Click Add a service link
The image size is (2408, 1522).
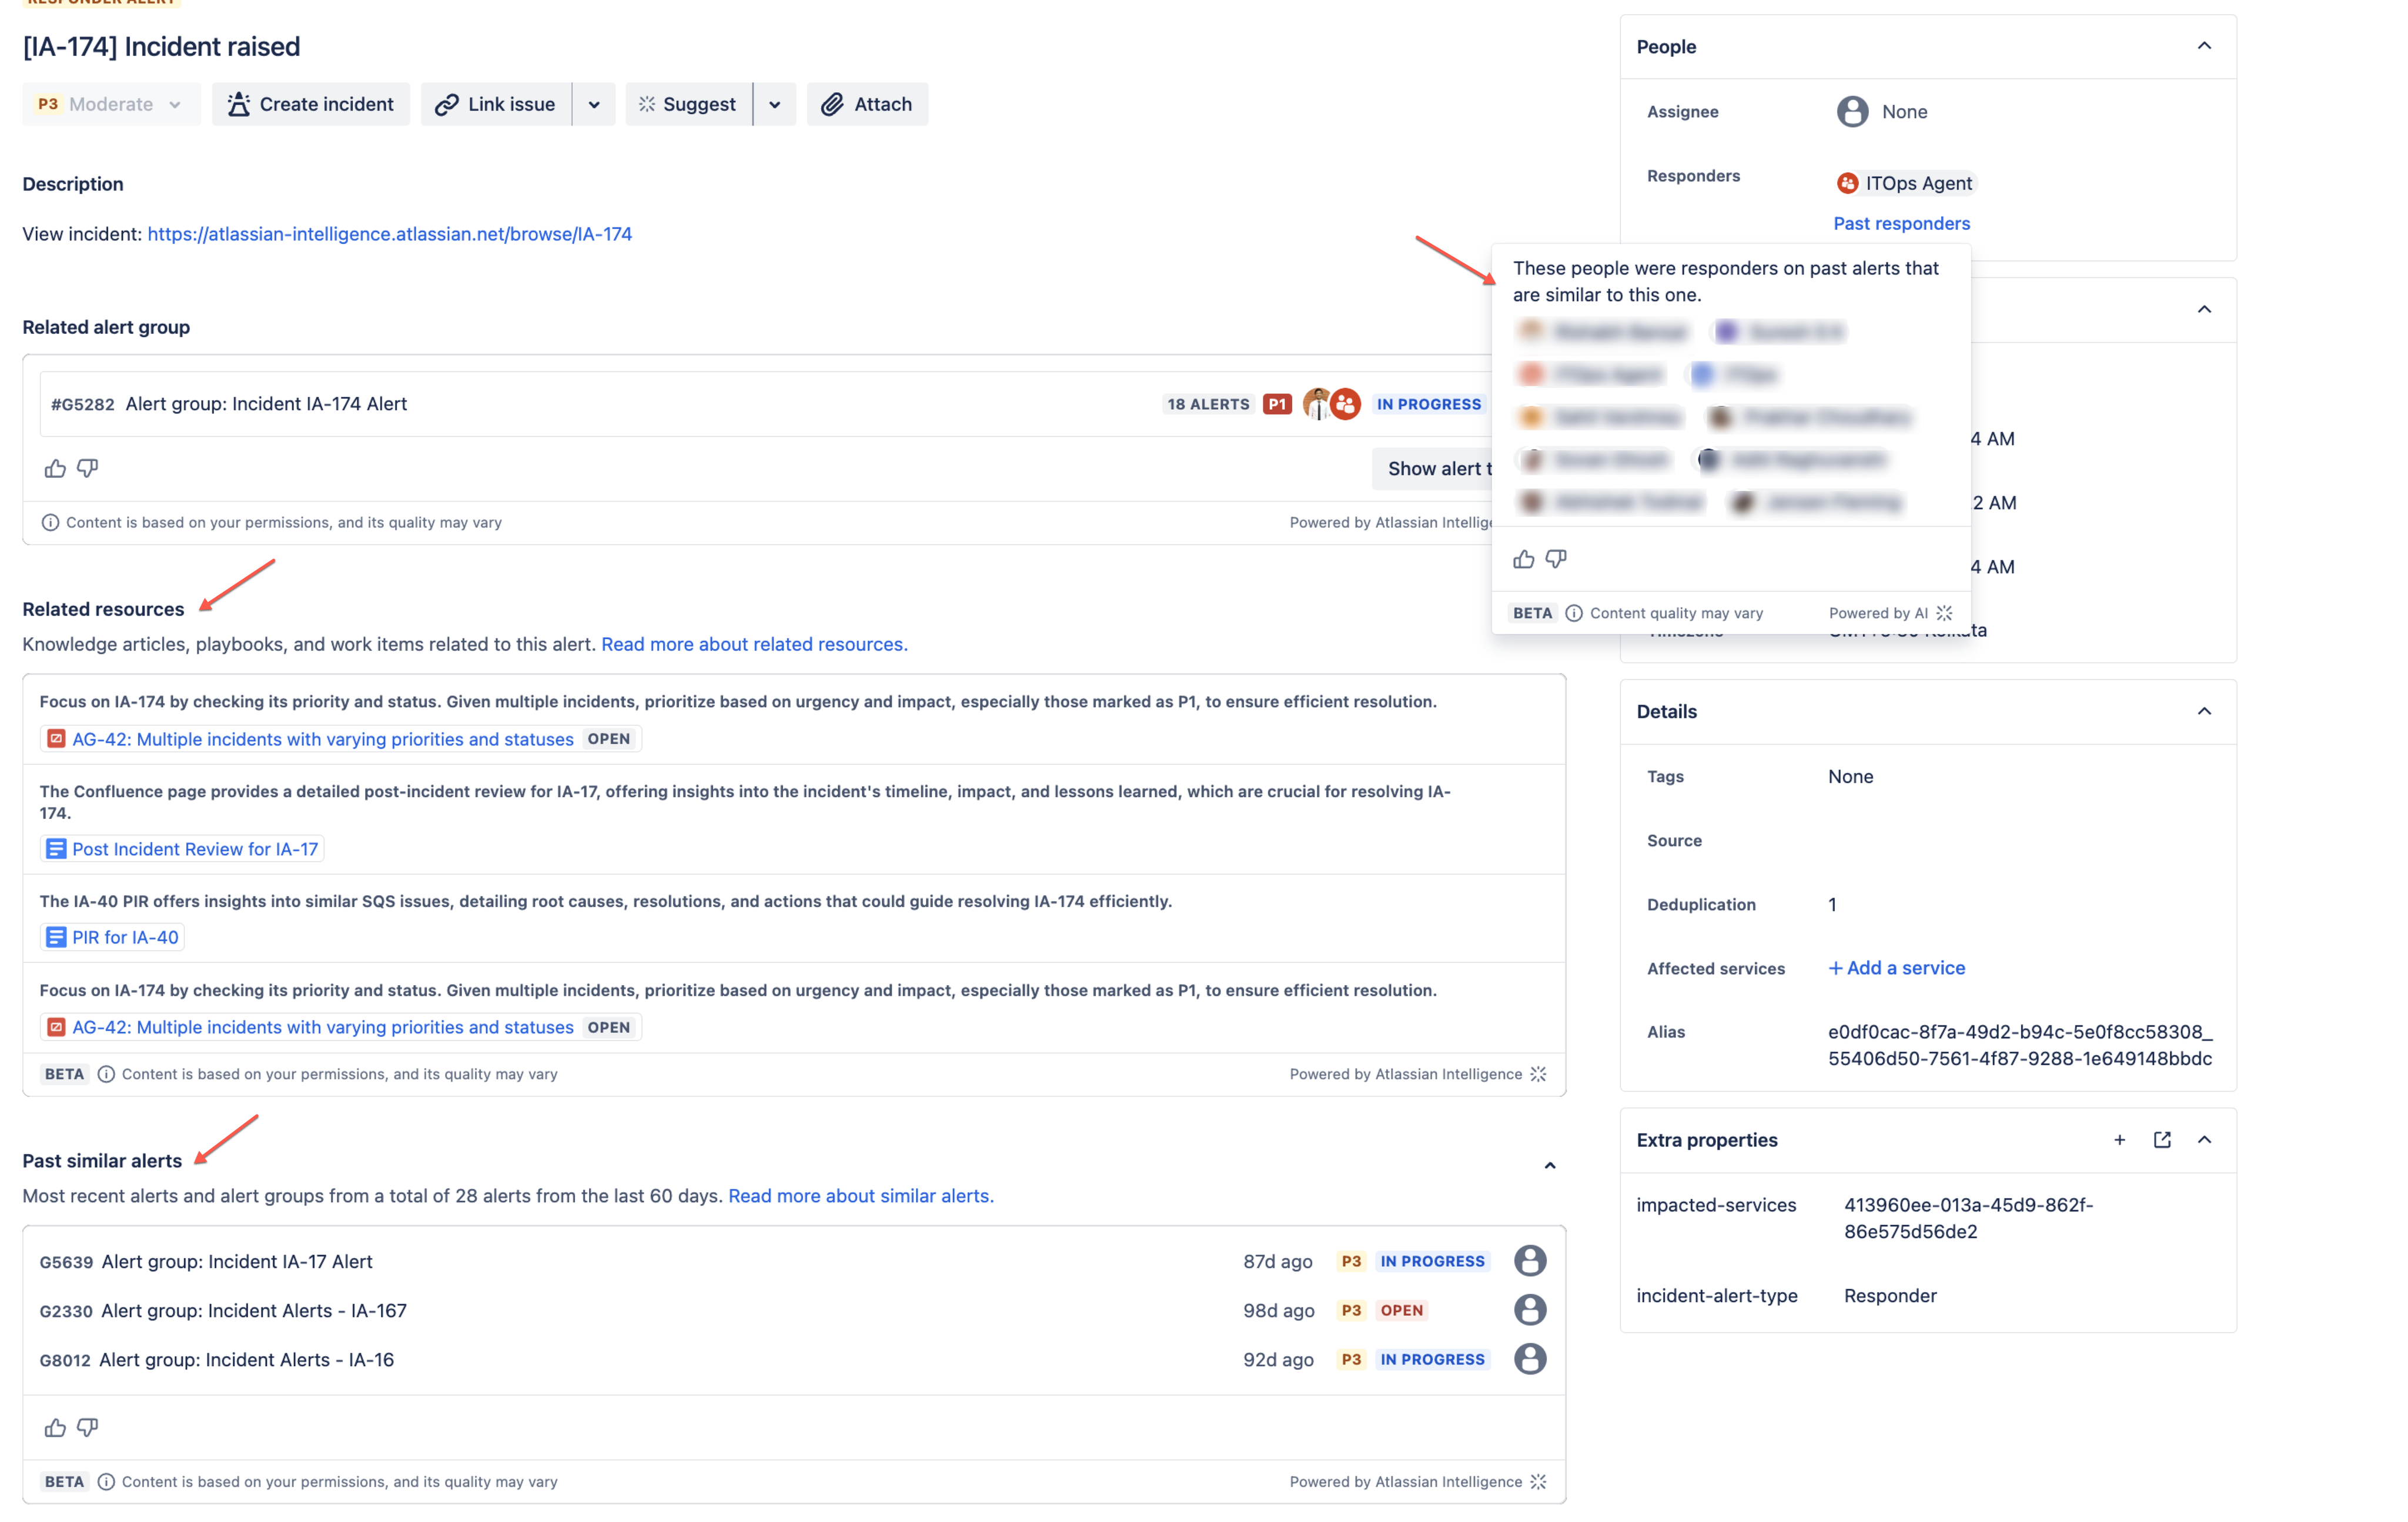(x=1897, y=967)
